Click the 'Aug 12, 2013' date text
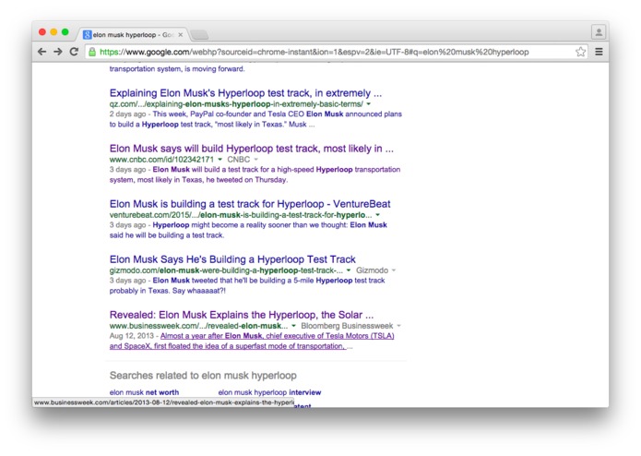This screenshot has width=641, height=456. pos(131,336)
